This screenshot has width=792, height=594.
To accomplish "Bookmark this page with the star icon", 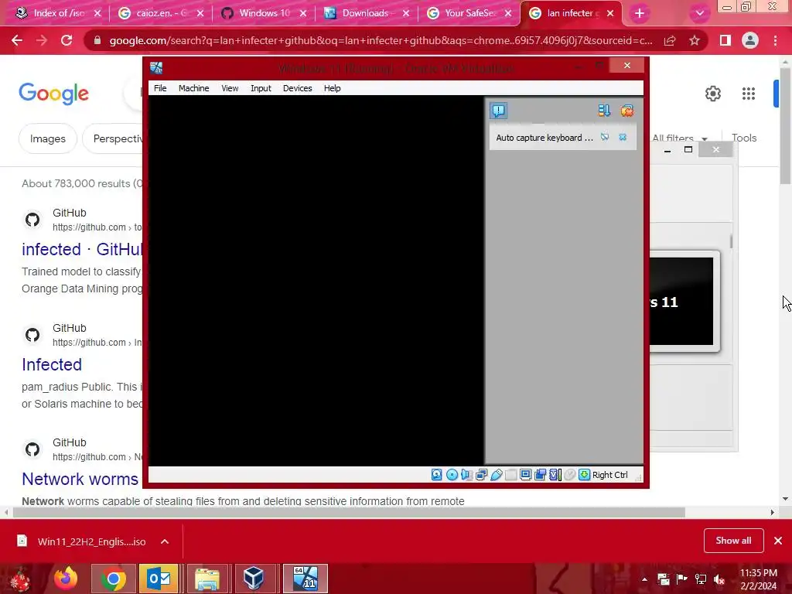I will (695, 40).
